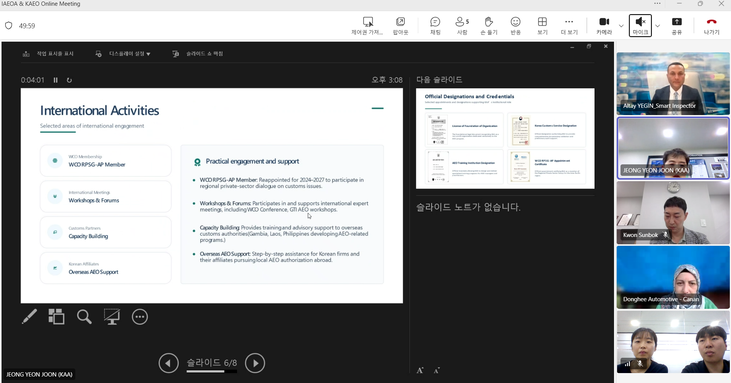Expand microphone options dropdown arrow
731x383 pixels.
click(658, 26)
